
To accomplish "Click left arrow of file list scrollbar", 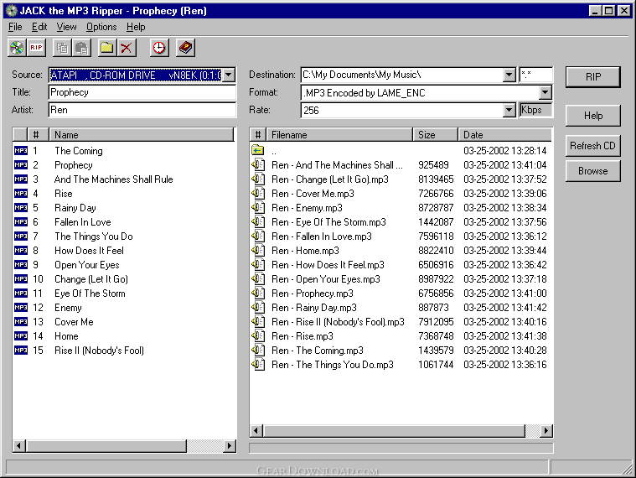I will point(256,430).
